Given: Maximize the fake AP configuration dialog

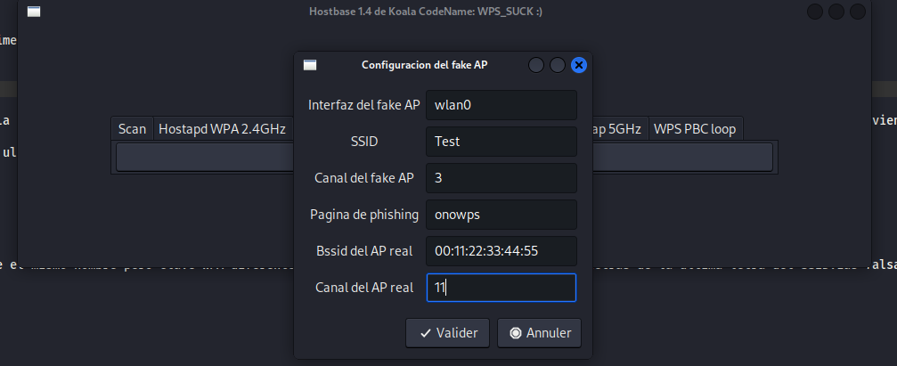Looking at the screenshot, I should tap(558, 65).
